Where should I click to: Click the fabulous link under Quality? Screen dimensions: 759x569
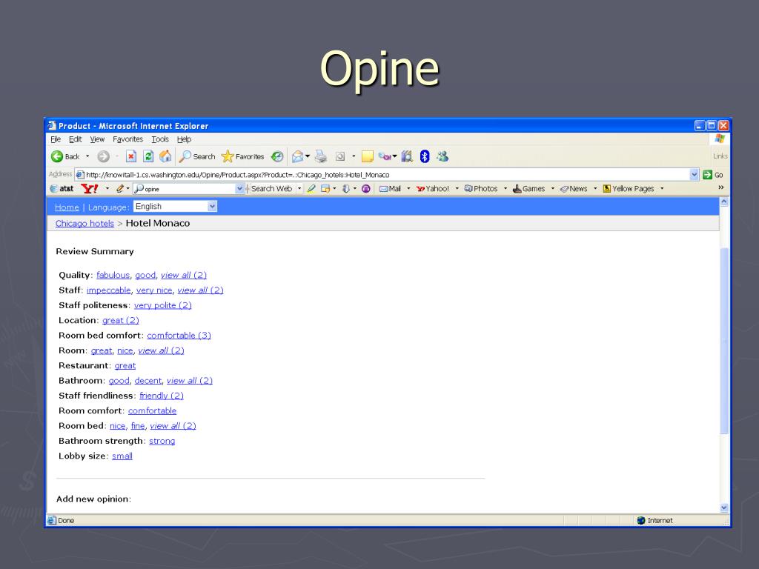(x=113, y=276)
